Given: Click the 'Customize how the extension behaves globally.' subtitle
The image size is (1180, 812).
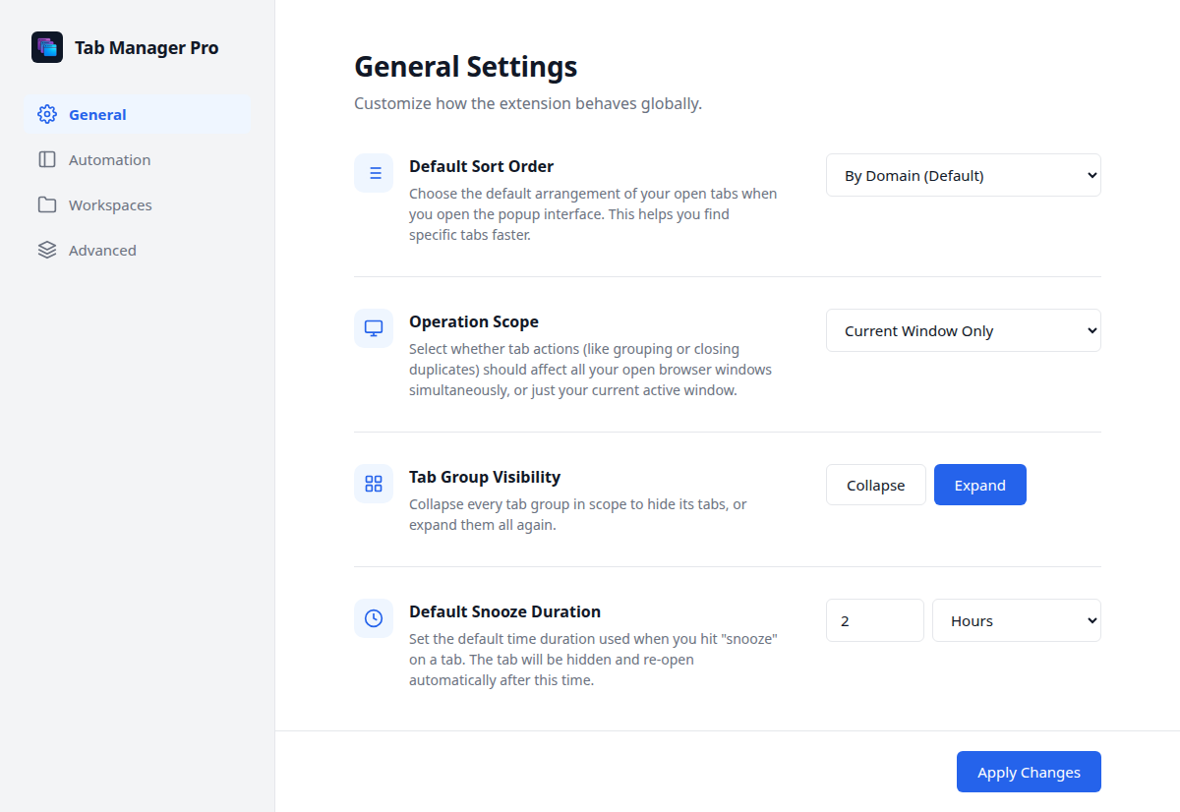Looking at the screenshot, I should (x=528, y=103).
